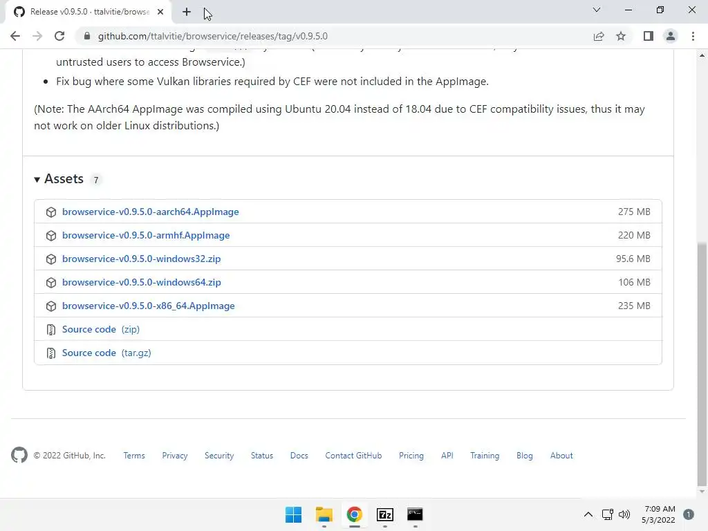
Task: Click the page vertical scrollbar thumb
Action: tap(702, 364)
